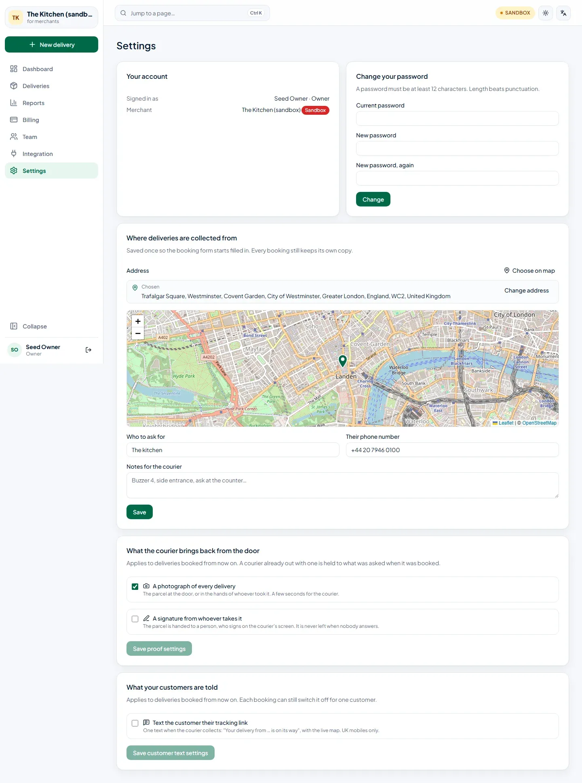Start a New delivery

tap(51, 44)
